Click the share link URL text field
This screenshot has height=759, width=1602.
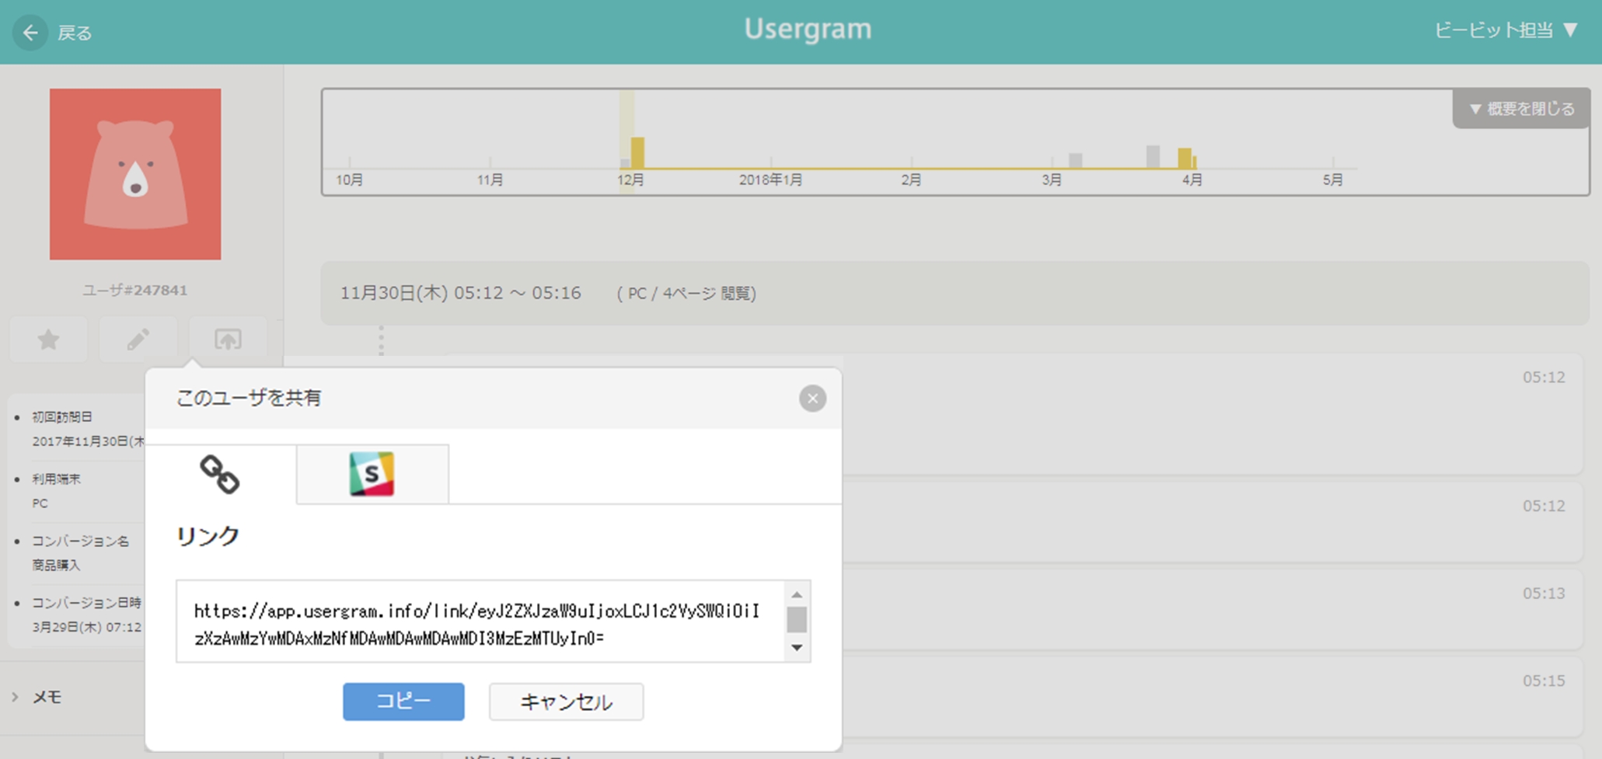(480, 621)
